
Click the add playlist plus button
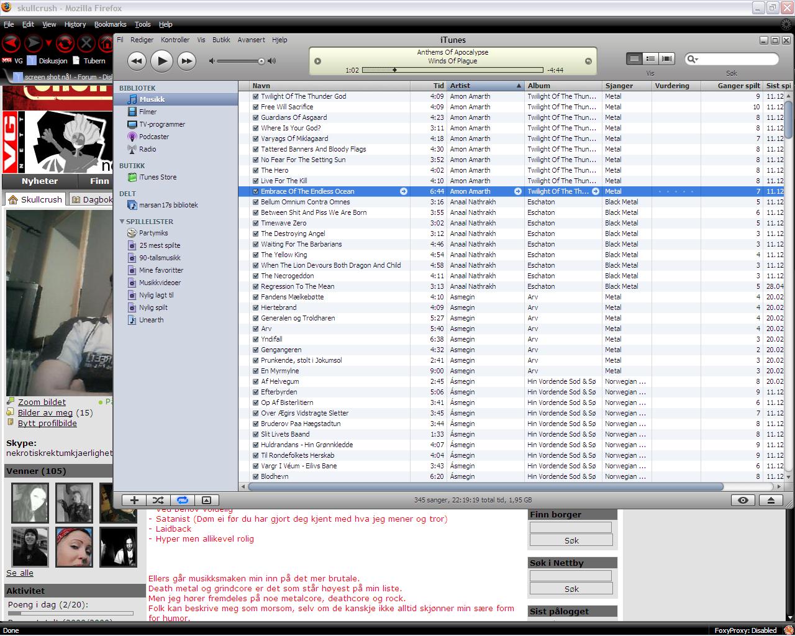click(134, 500)
